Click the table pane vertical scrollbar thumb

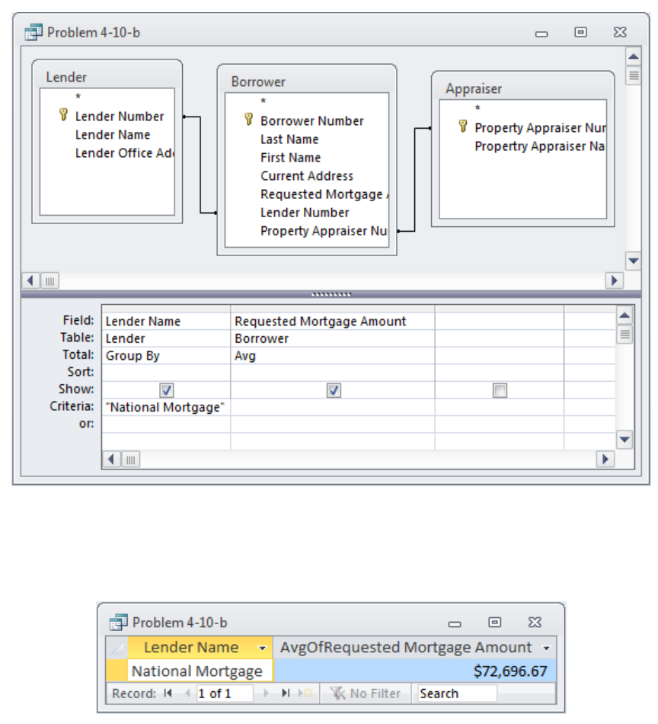pos(634,75)
